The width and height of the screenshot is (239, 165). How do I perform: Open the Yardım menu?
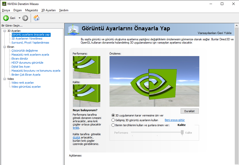64,10
